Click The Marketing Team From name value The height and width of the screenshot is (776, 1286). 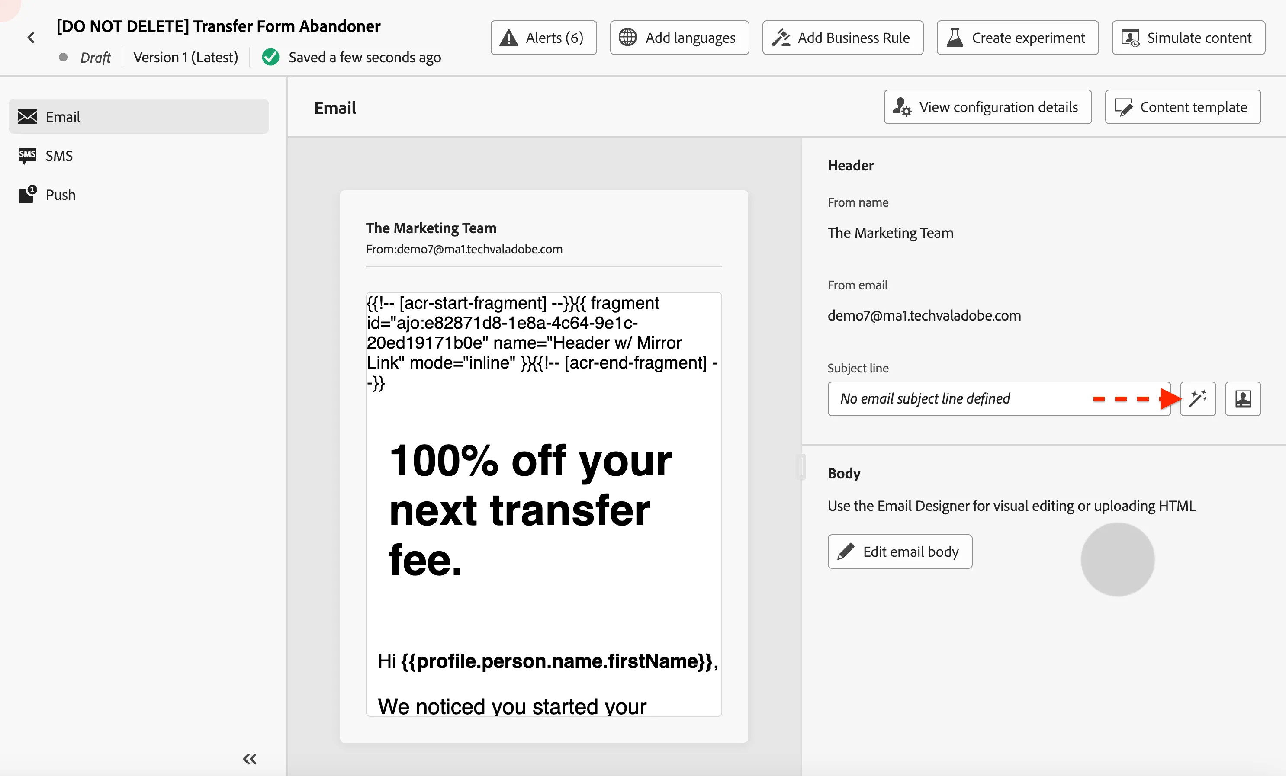[x=890, y=233]
